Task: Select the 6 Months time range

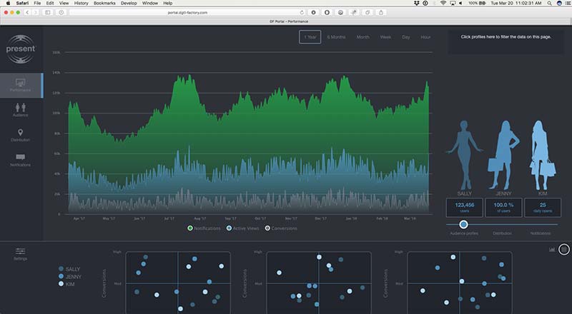Action: tap(336, 37)
